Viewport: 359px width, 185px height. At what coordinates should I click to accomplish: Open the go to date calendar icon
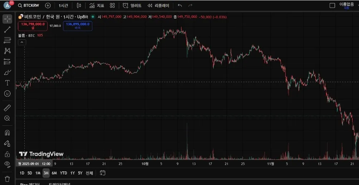click(102, 173)
